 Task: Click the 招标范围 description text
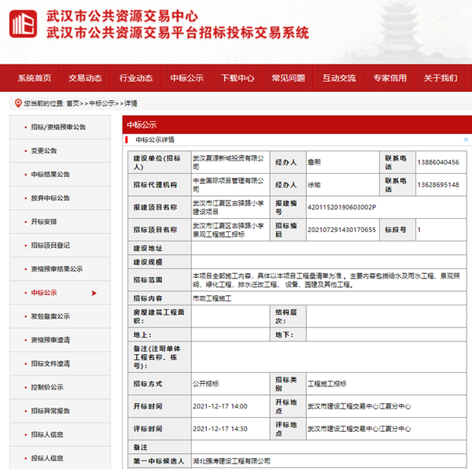coord(326,280)
